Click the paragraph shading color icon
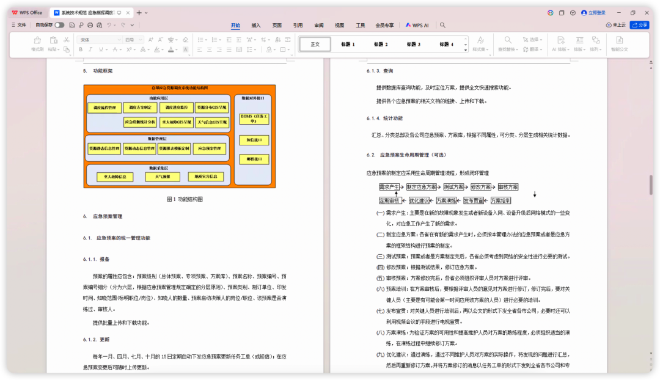This screenshot has height=380, width=660. tap(268, 49)
